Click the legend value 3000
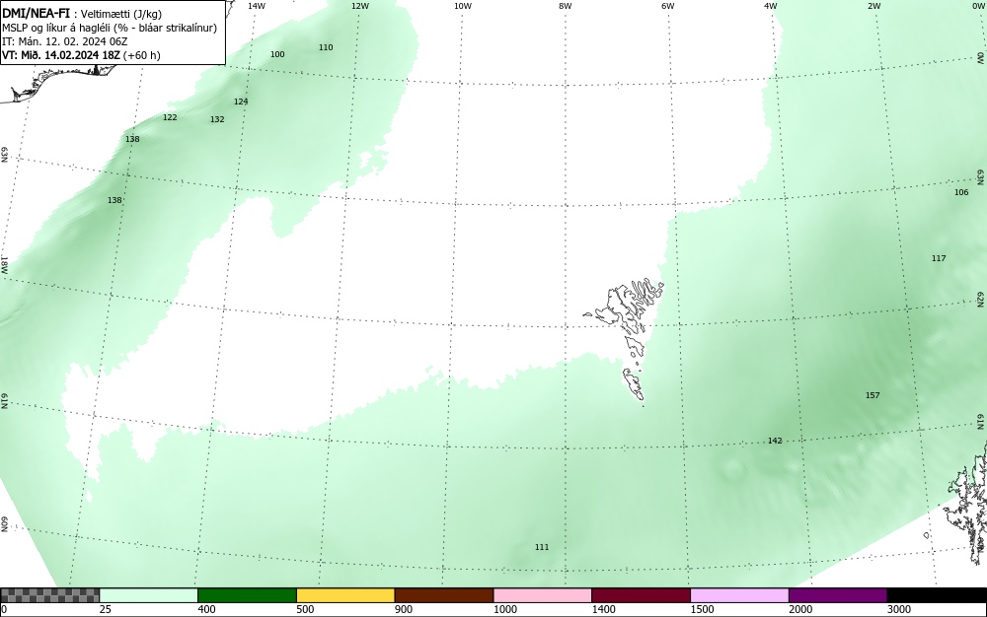 pyautogui.click(x=899, y=609)
